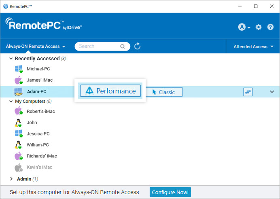Click John's Linux penguin icon
The height and width of the screenshot is (199, 280).
[x=18, y=123]
